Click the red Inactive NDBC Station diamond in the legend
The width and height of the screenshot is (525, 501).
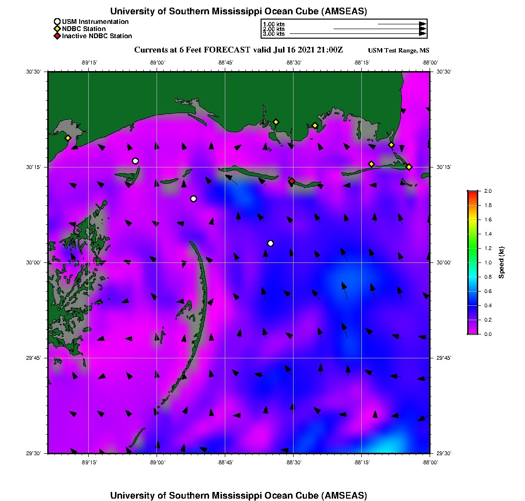point(57,36)
